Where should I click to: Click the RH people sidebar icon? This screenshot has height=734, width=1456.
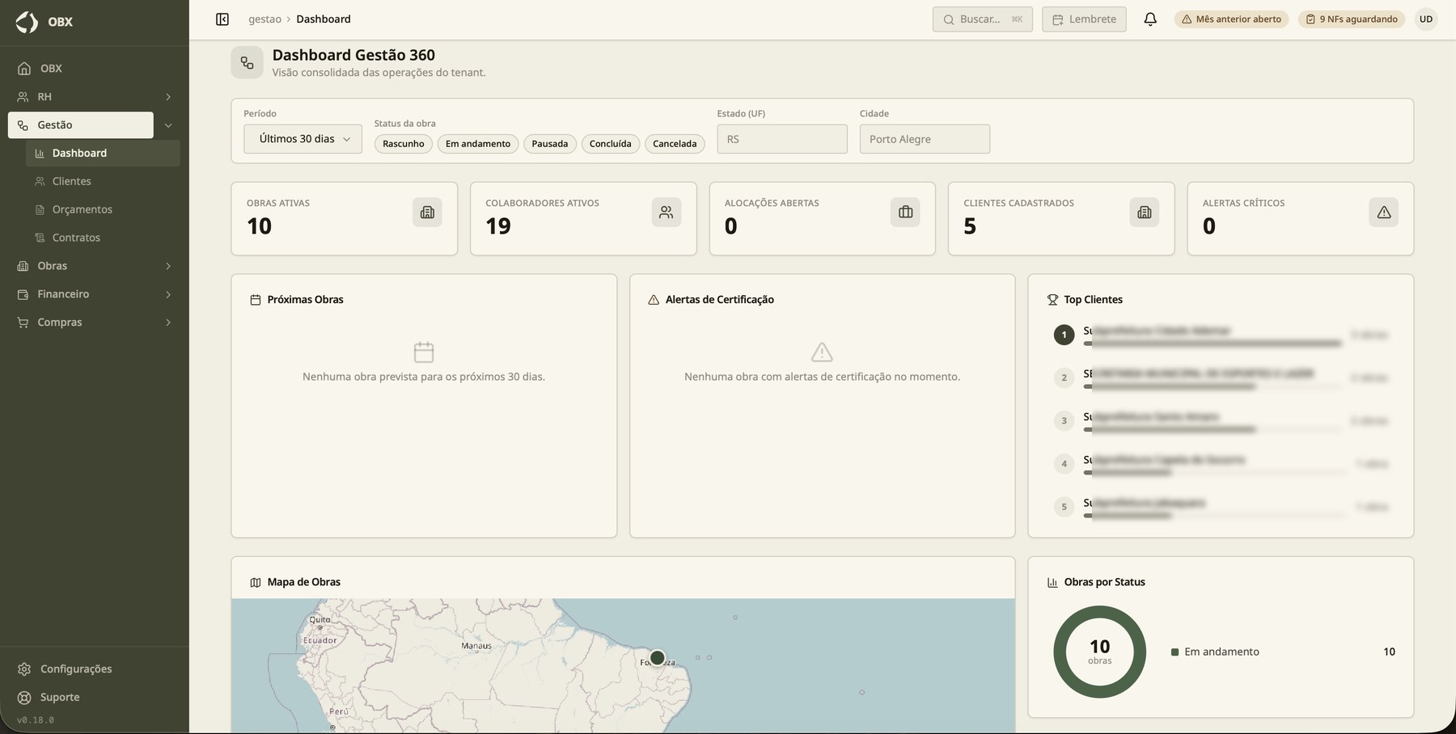pos(23,97)
